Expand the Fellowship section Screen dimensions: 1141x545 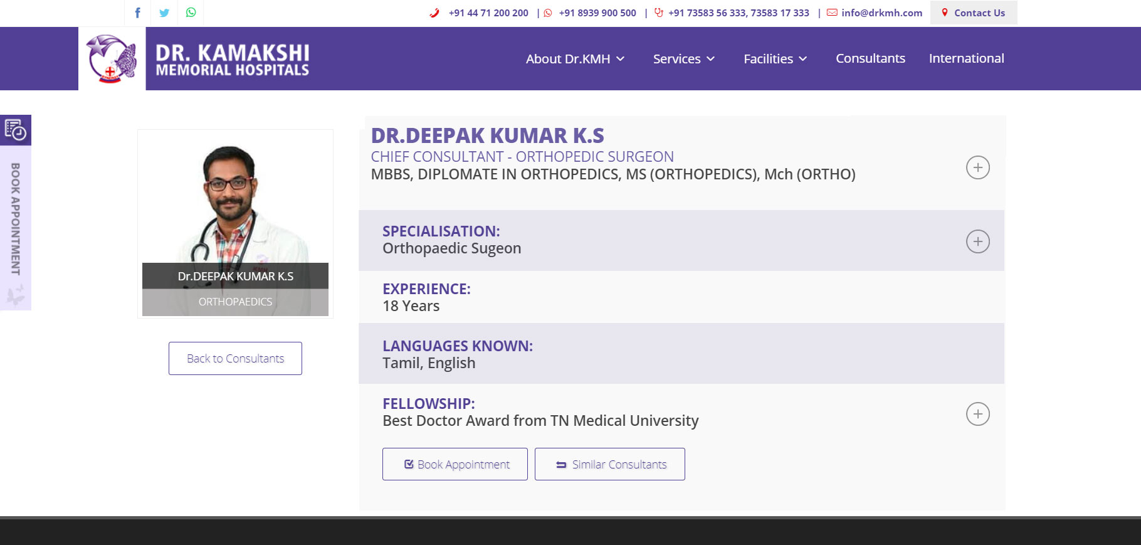coord(977,414)
